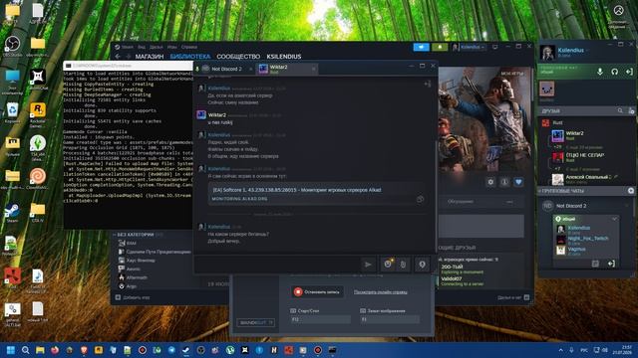
Task: Toggle Старт/Стоп hotkey checkbox in Bandicam
Action: (293, 311)
